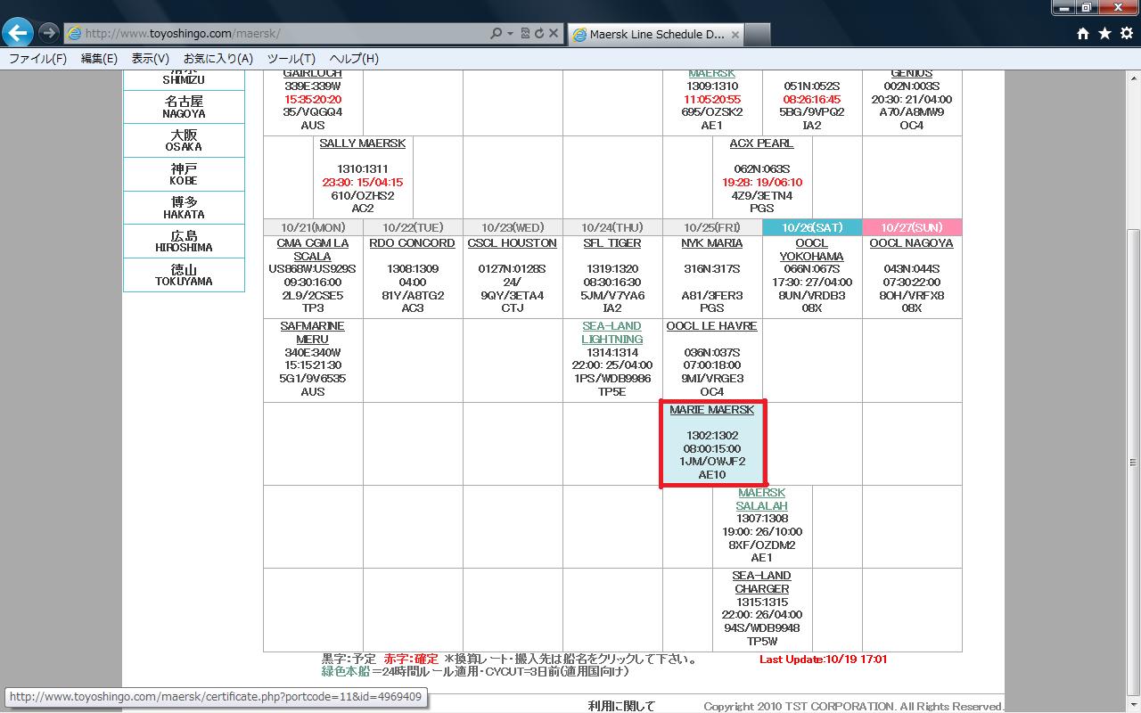
Task: Open the NYK MARIA vessel link
Action: coord(712,243)
